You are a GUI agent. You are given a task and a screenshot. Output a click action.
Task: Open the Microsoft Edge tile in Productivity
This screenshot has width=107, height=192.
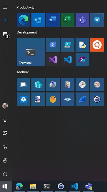[23, 20]
